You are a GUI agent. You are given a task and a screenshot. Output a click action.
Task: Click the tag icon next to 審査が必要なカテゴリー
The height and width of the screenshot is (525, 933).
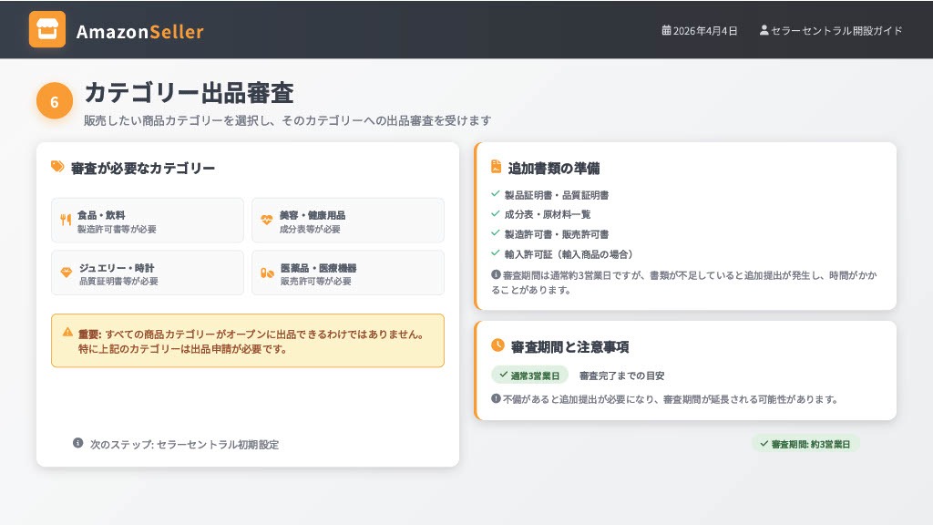click(57, 167)
